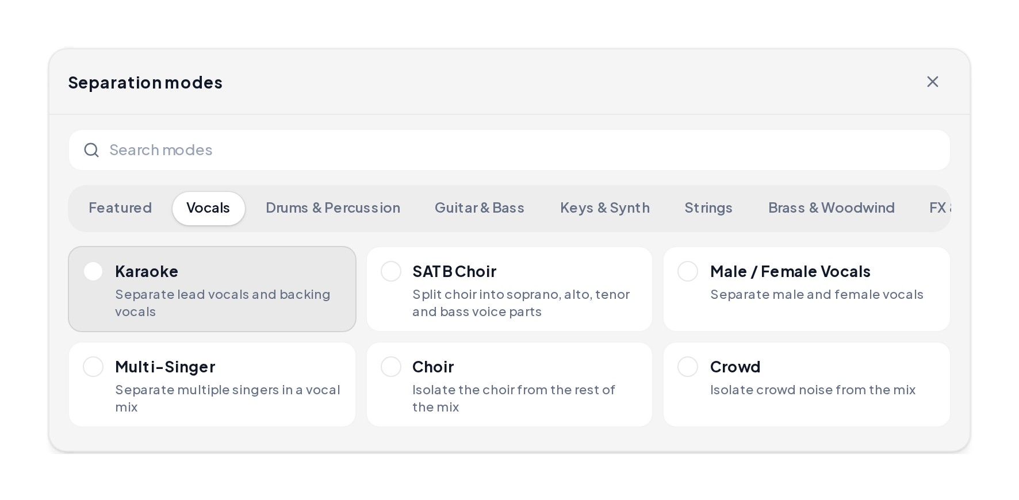Open the partially visible FX tab

pyautogui.click(x=940, y=208)
